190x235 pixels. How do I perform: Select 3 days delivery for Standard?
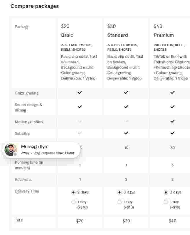tap(120, 192)
